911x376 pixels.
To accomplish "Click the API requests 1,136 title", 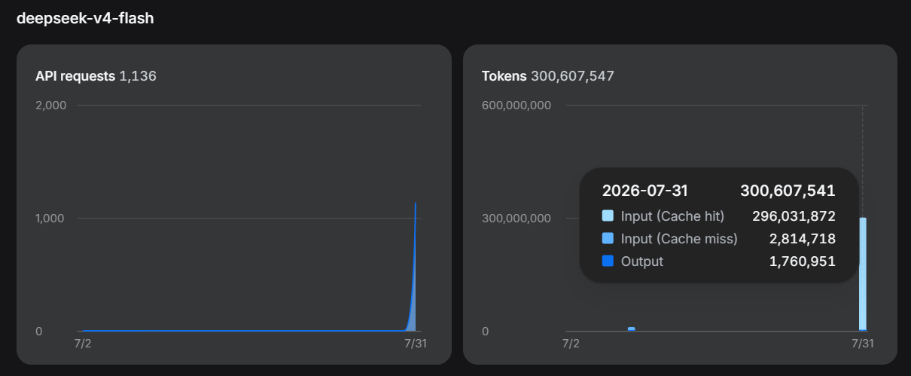I will coord(96,76).
